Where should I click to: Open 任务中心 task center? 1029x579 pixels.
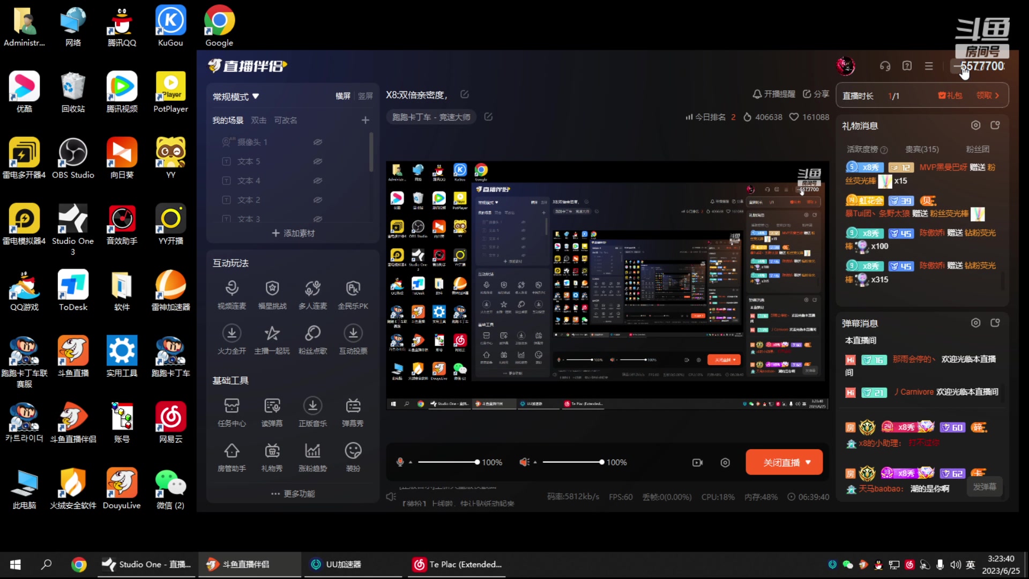(232, 412)
